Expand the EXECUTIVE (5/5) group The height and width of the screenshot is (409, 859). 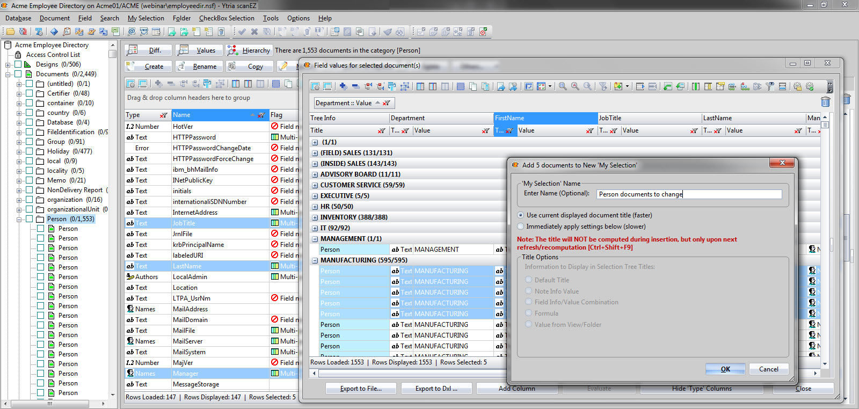(x=315, y=196)
